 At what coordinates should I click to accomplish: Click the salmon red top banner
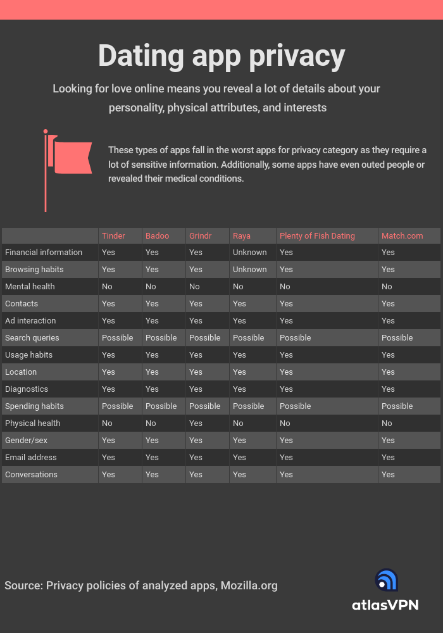(221, 9)
